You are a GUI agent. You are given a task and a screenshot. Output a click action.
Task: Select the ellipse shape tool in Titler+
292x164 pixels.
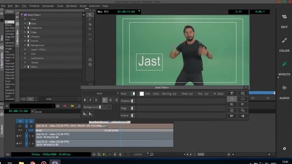[243, 99]
